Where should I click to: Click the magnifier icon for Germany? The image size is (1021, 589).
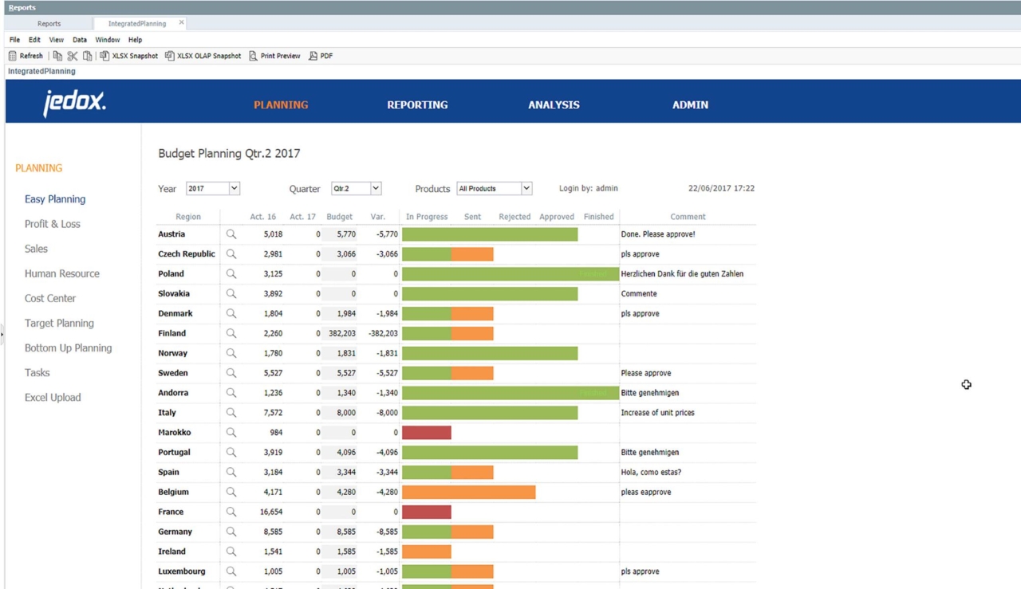(231, 532)
